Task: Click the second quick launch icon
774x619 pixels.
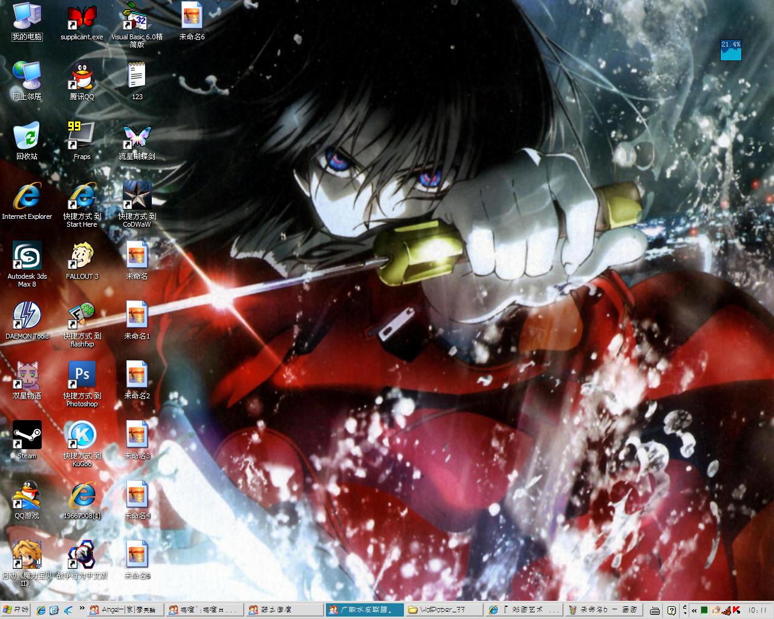Action: (54, 610)
